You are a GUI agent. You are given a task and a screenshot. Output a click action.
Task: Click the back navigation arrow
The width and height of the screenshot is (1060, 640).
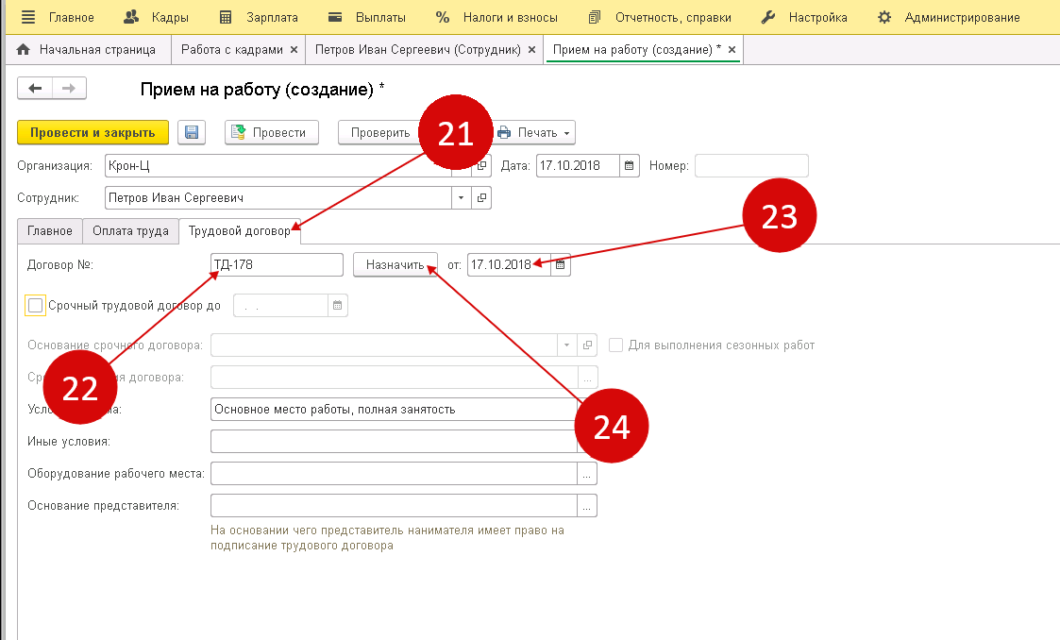(x=36, y=89)
